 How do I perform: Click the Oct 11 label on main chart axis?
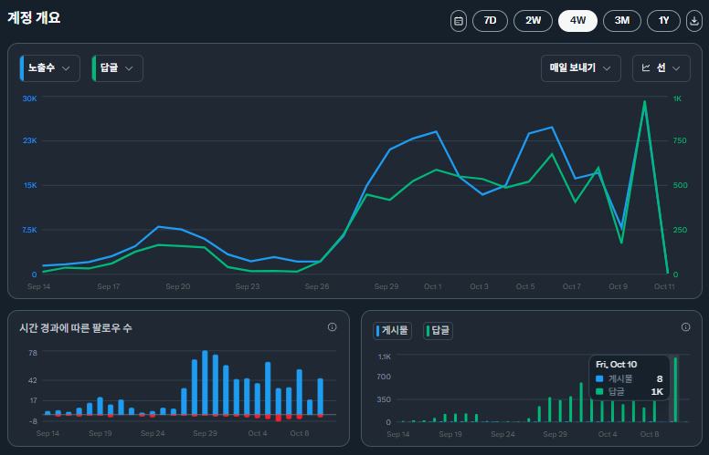pos(664,286)
